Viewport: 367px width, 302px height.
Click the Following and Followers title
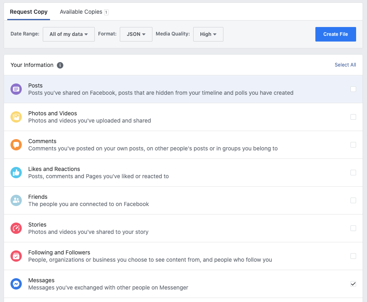[x=59, y=253]
